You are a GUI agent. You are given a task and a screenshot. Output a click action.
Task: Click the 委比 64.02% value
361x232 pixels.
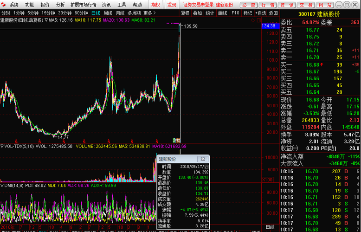[x=310, y=22]
